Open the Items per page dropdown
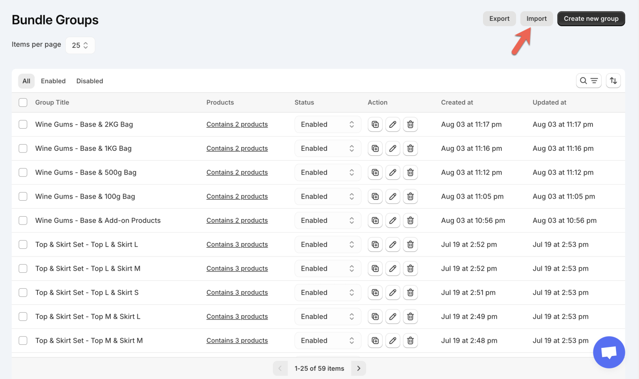The height and width of the screenshot is (379, 639). pyautogui.click(x=80, y=45)
